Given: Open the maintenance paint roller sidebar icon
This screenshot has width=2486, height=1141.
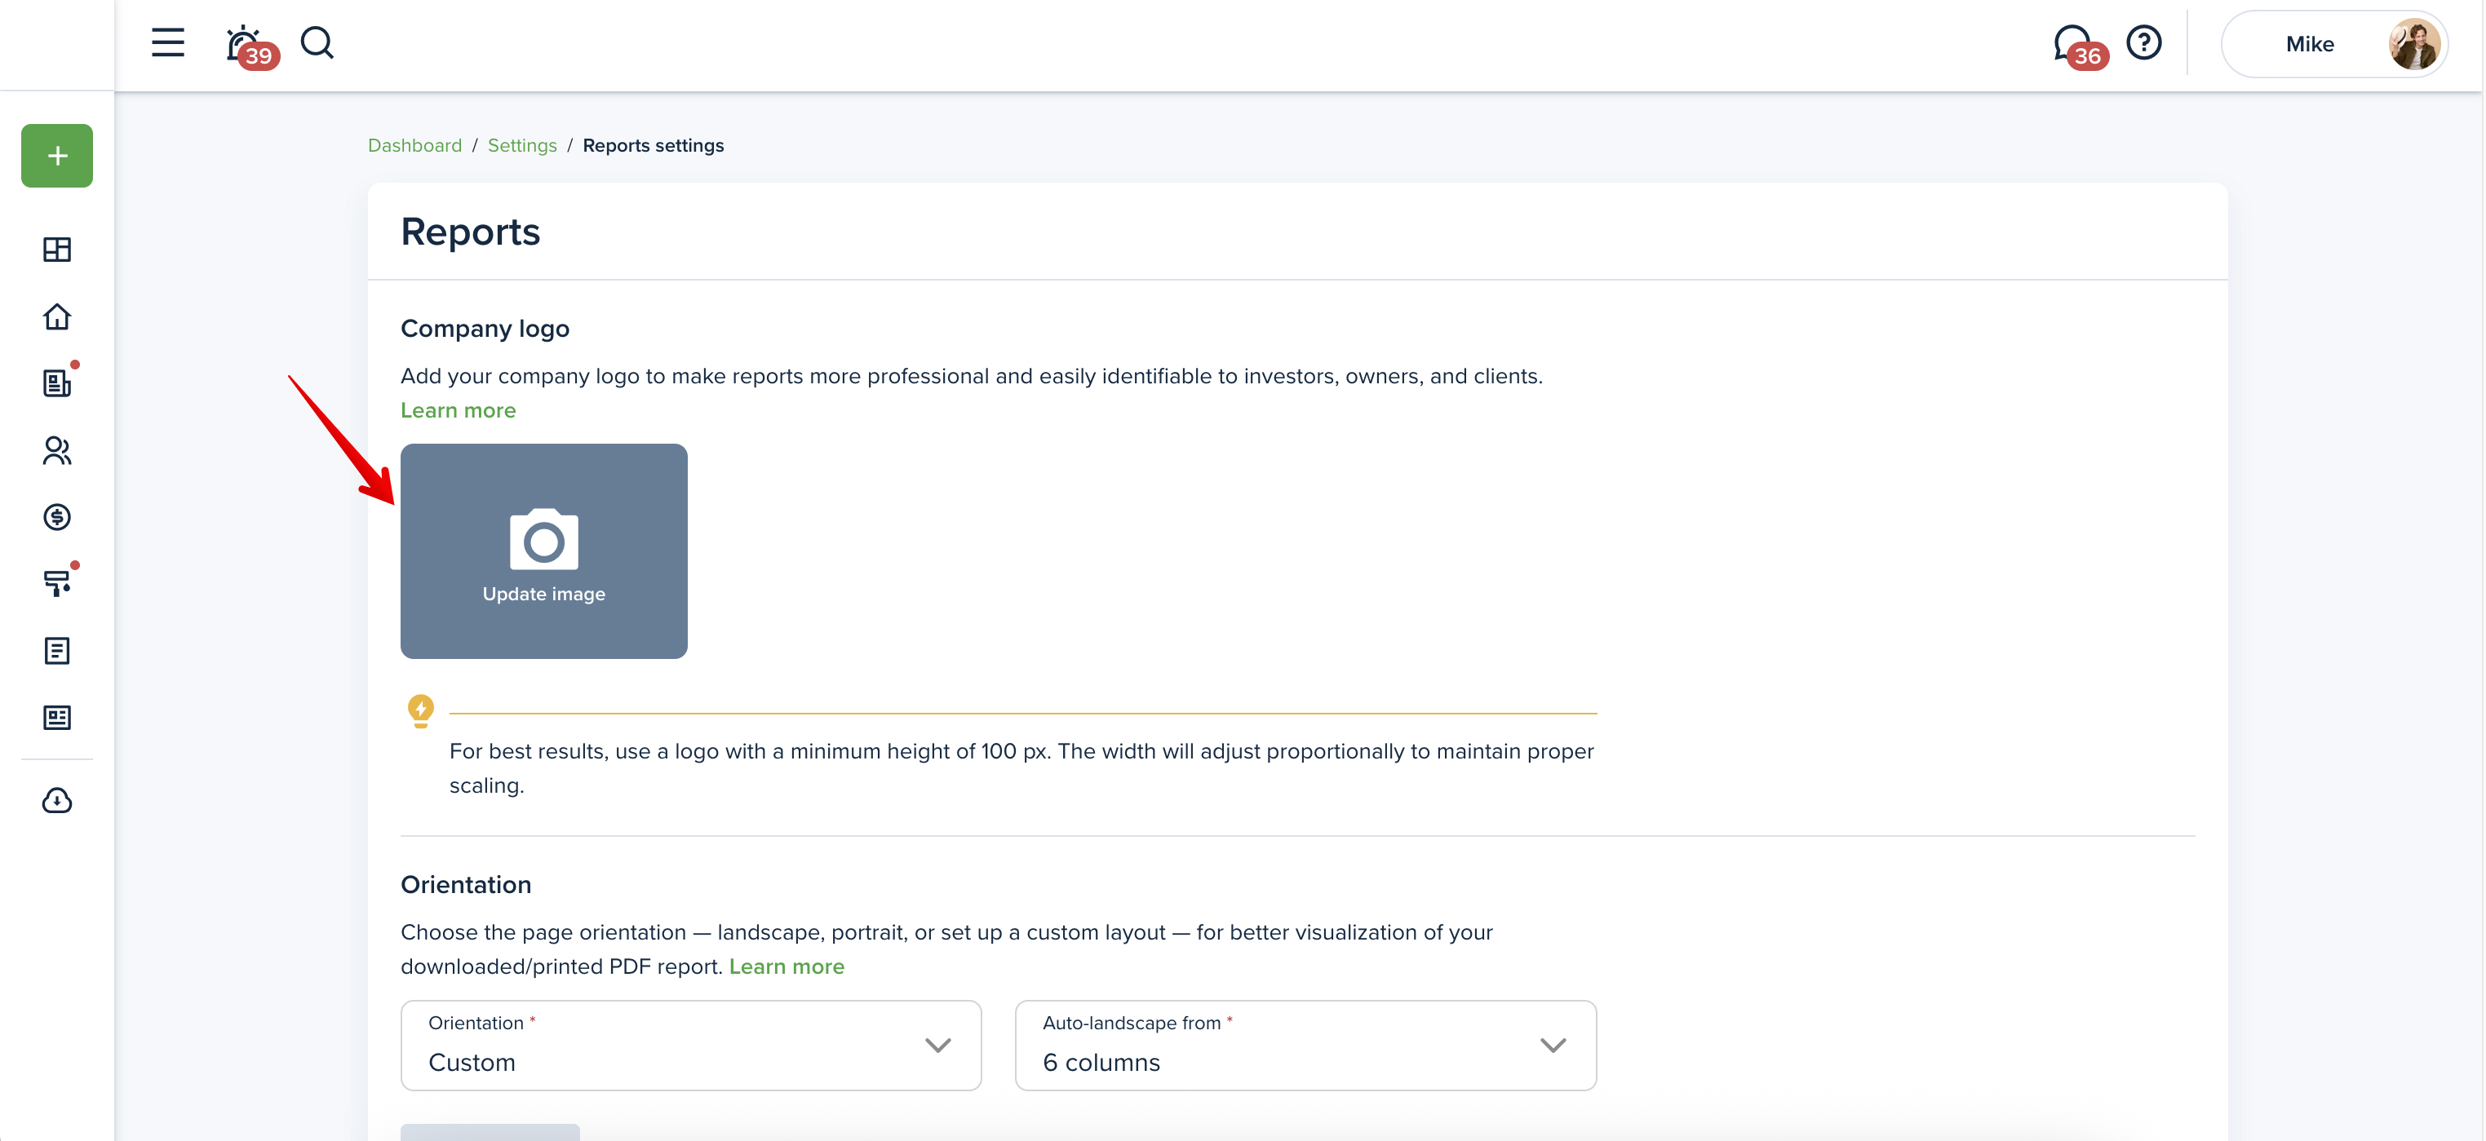Looking at the screenshot, I should tap(57, 583).
